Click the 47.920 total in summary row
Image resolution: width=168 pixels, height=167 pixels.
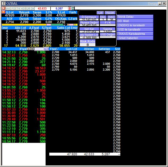72,154
